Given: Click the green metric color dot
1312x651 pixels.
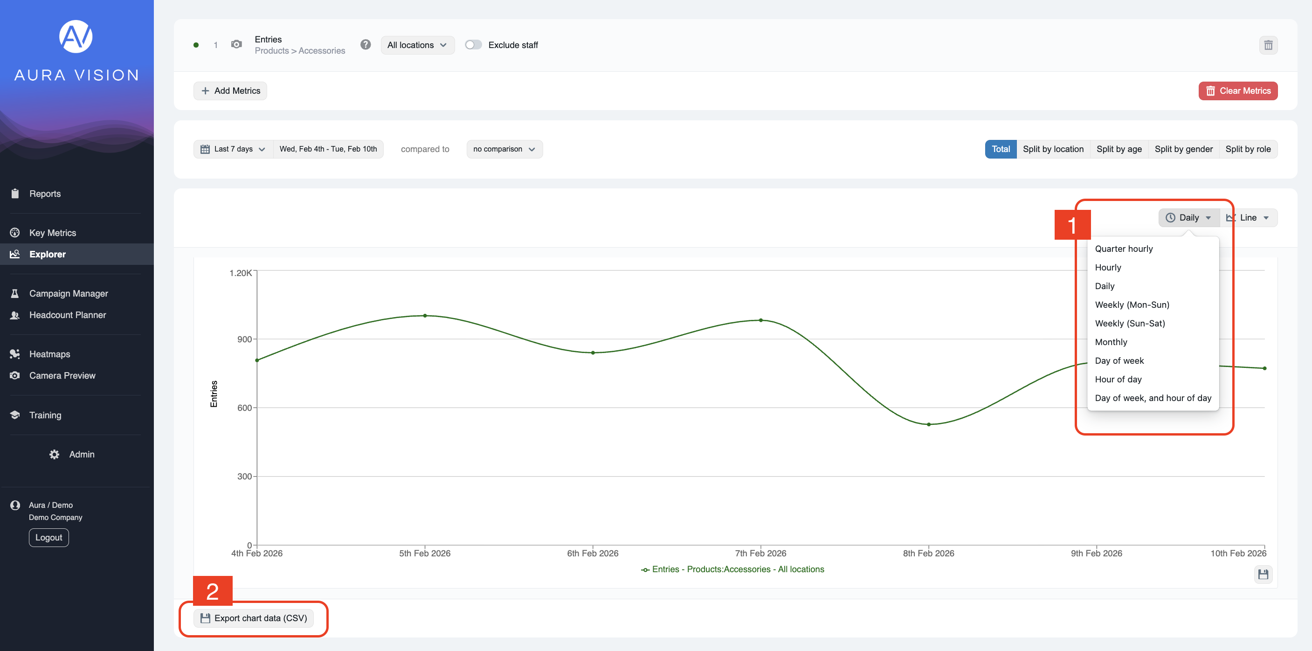Looking at the screenshot, I should click(x=196, y=45).
